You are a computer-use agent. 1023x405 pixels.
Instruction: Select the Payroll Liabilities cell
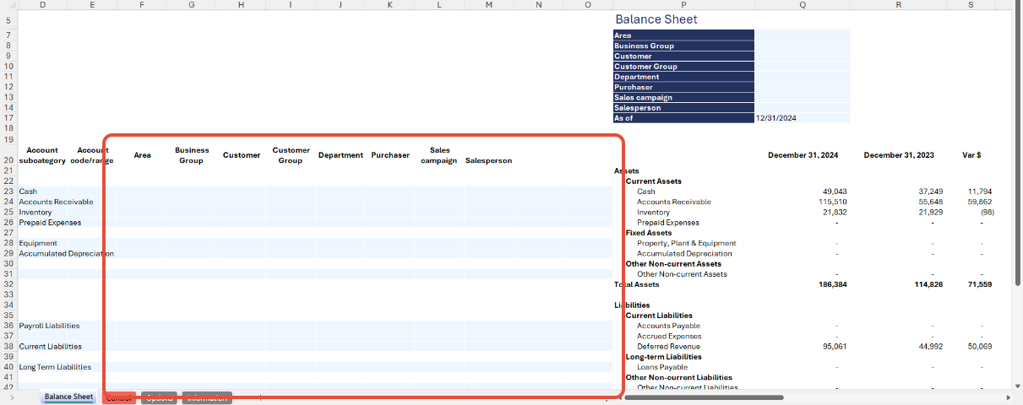tap(49, 326)
